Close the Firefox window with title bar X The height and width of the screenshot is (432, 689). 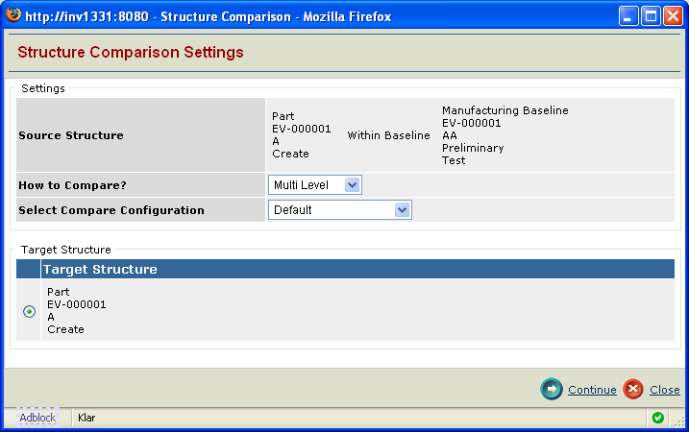673,16
